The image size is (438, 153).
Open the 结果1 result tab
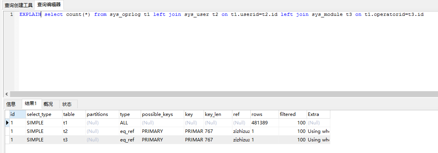point(31,104)
